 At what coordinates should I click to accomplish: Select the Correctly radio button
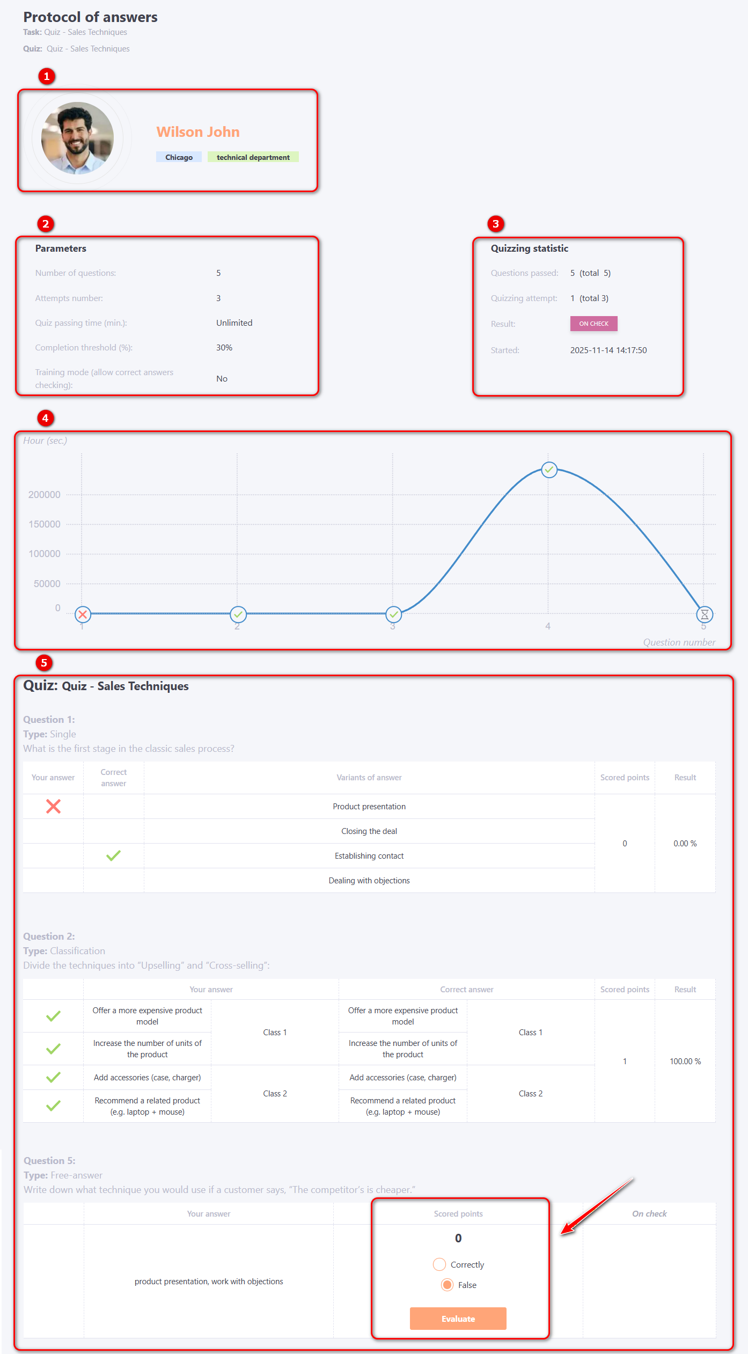[x=439, y=1264]
